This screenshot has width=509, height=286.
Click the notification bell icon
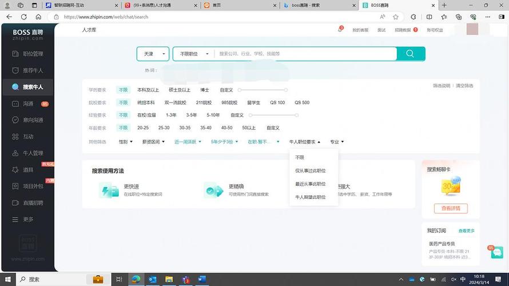[x=340, y=30]
